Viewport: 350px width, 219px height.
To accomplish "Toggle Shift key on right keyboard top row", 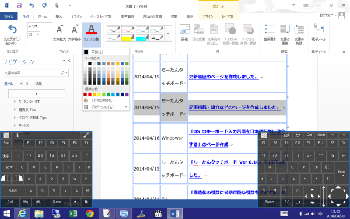I will coord(321,135).
